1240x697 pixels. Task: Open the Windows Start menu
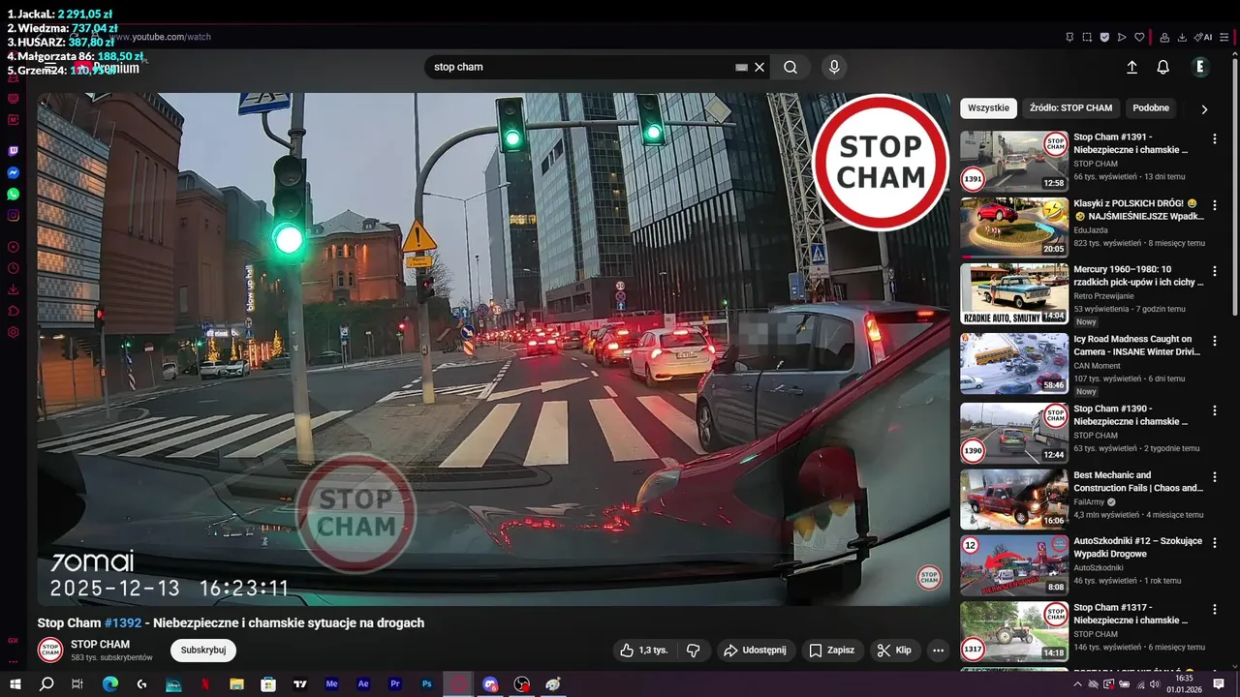click(15, 683)
